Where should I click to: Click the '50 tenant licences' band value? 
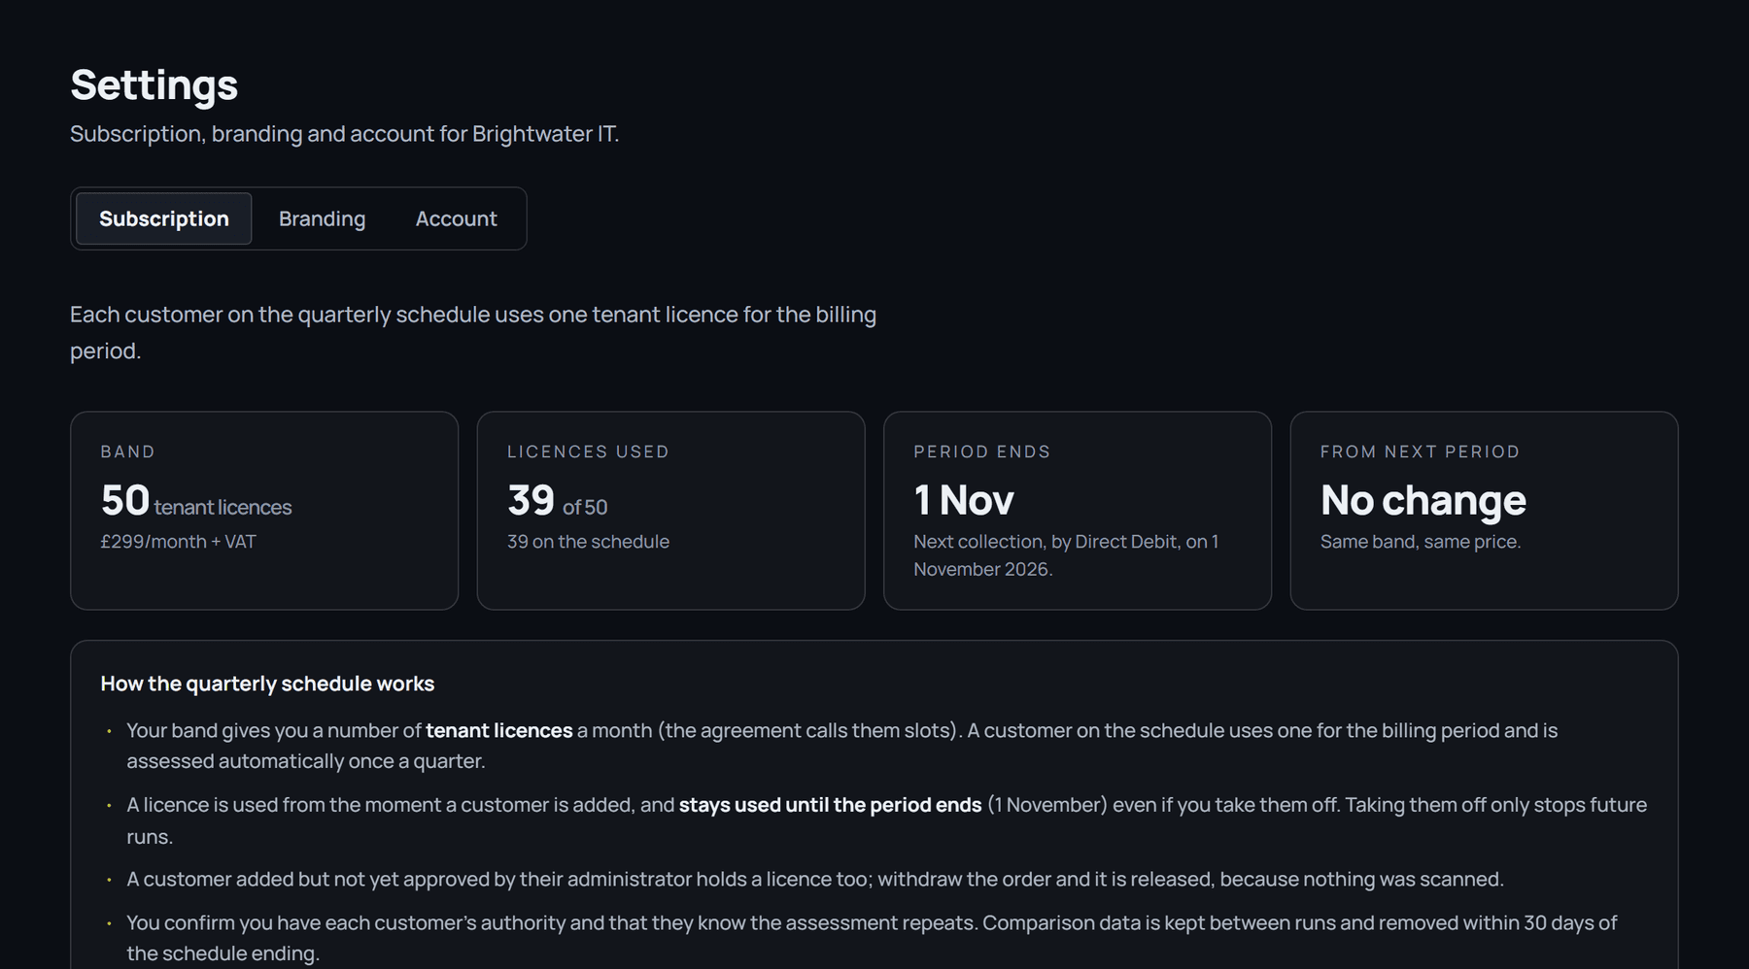(196, 501)
